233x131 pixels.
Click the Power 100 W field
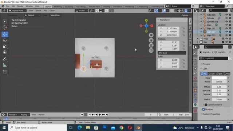(219, 82)
